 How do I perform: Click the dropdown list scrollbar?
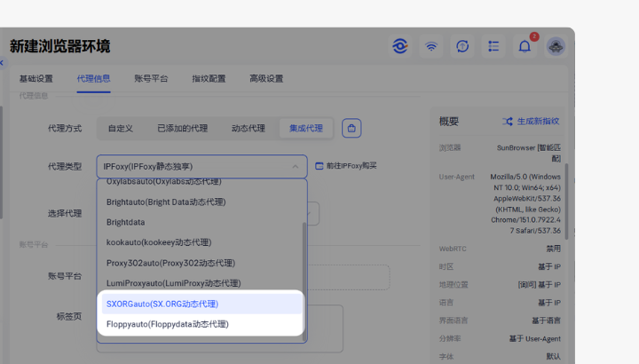click(x=304, y=281)
